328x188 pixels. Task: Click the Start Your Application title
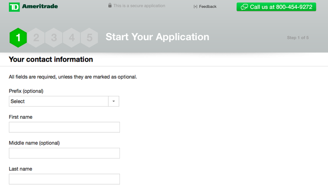click(157, 37)
